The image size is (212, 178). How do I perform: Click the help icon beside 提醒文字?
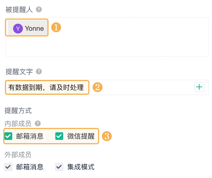[39, 72]
